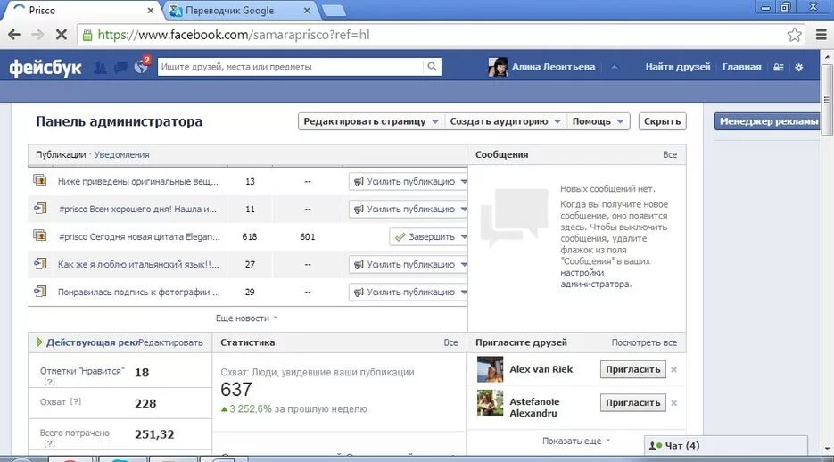This screenshot has height=462, width=834.
Task: Invite Astefanoie Alexandru with Пригласить
Action: pos(633,403)
